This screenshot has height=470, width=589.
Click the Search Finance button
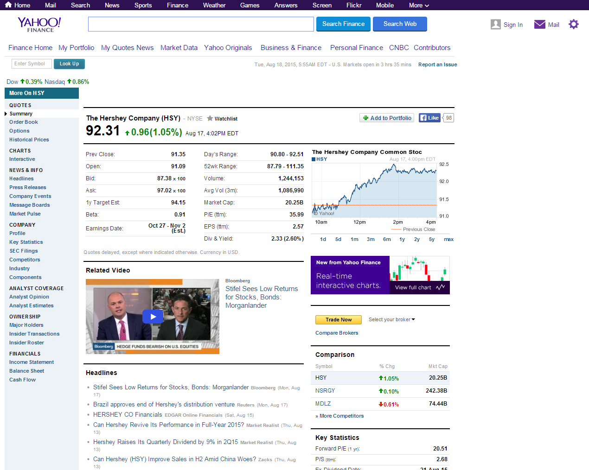coord(343,24)
